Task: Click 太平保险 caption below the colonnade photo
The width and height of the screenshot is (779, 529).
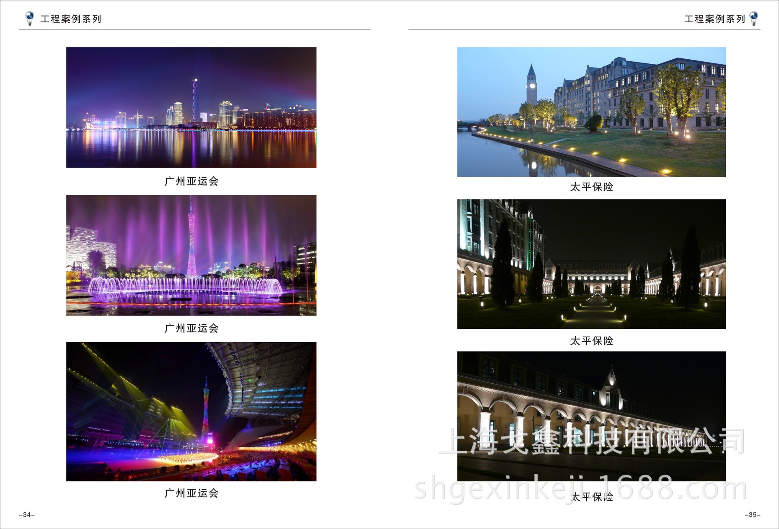Action: tap(592, 497)
